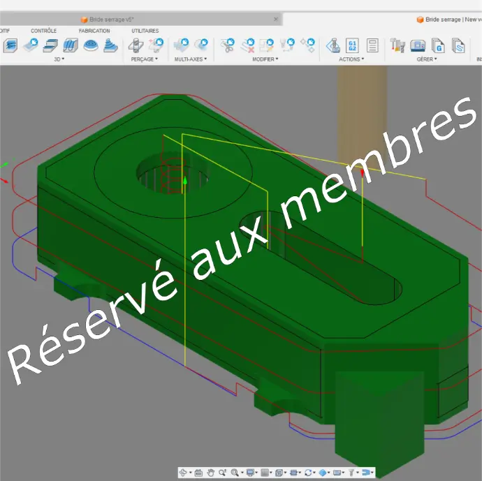Screen dimensions: 482x481
Task: Select the Orbit tool in navigation bar
Action: coord(184,473)
